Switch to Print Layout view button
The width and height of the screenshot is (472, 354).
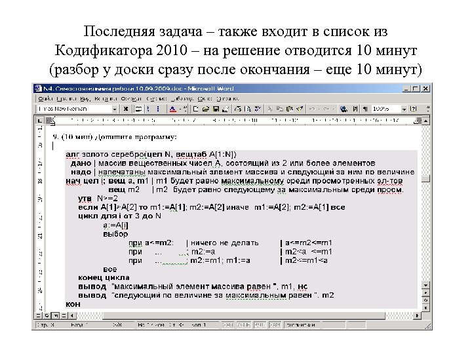[55, 316]
